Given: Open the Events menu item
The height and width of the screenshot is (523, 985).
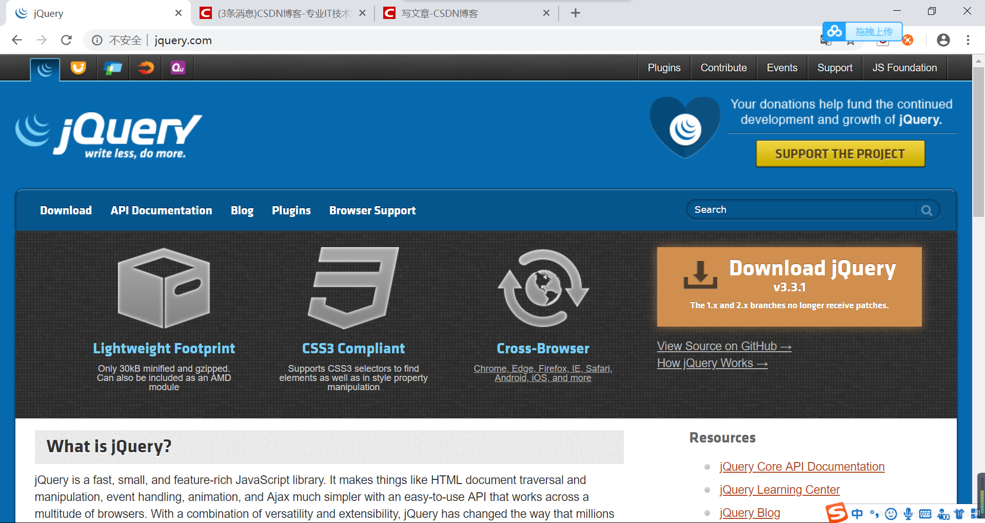Looking at the screenshot, I should 782,68.
